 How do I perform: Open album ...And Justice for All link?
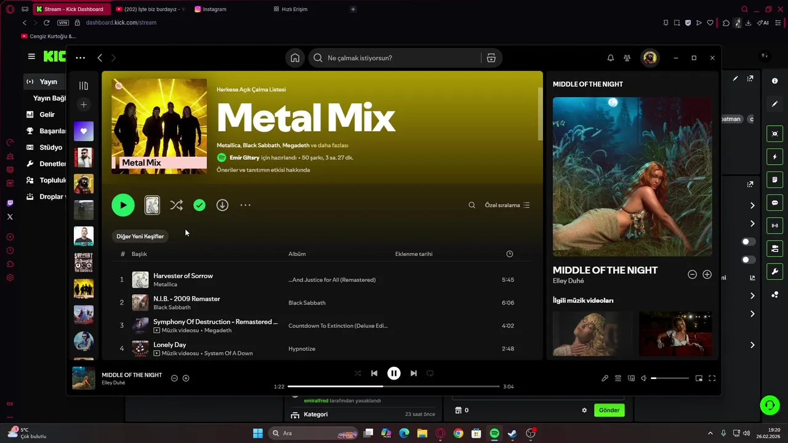pyautogui.click(x=332, y=280)
